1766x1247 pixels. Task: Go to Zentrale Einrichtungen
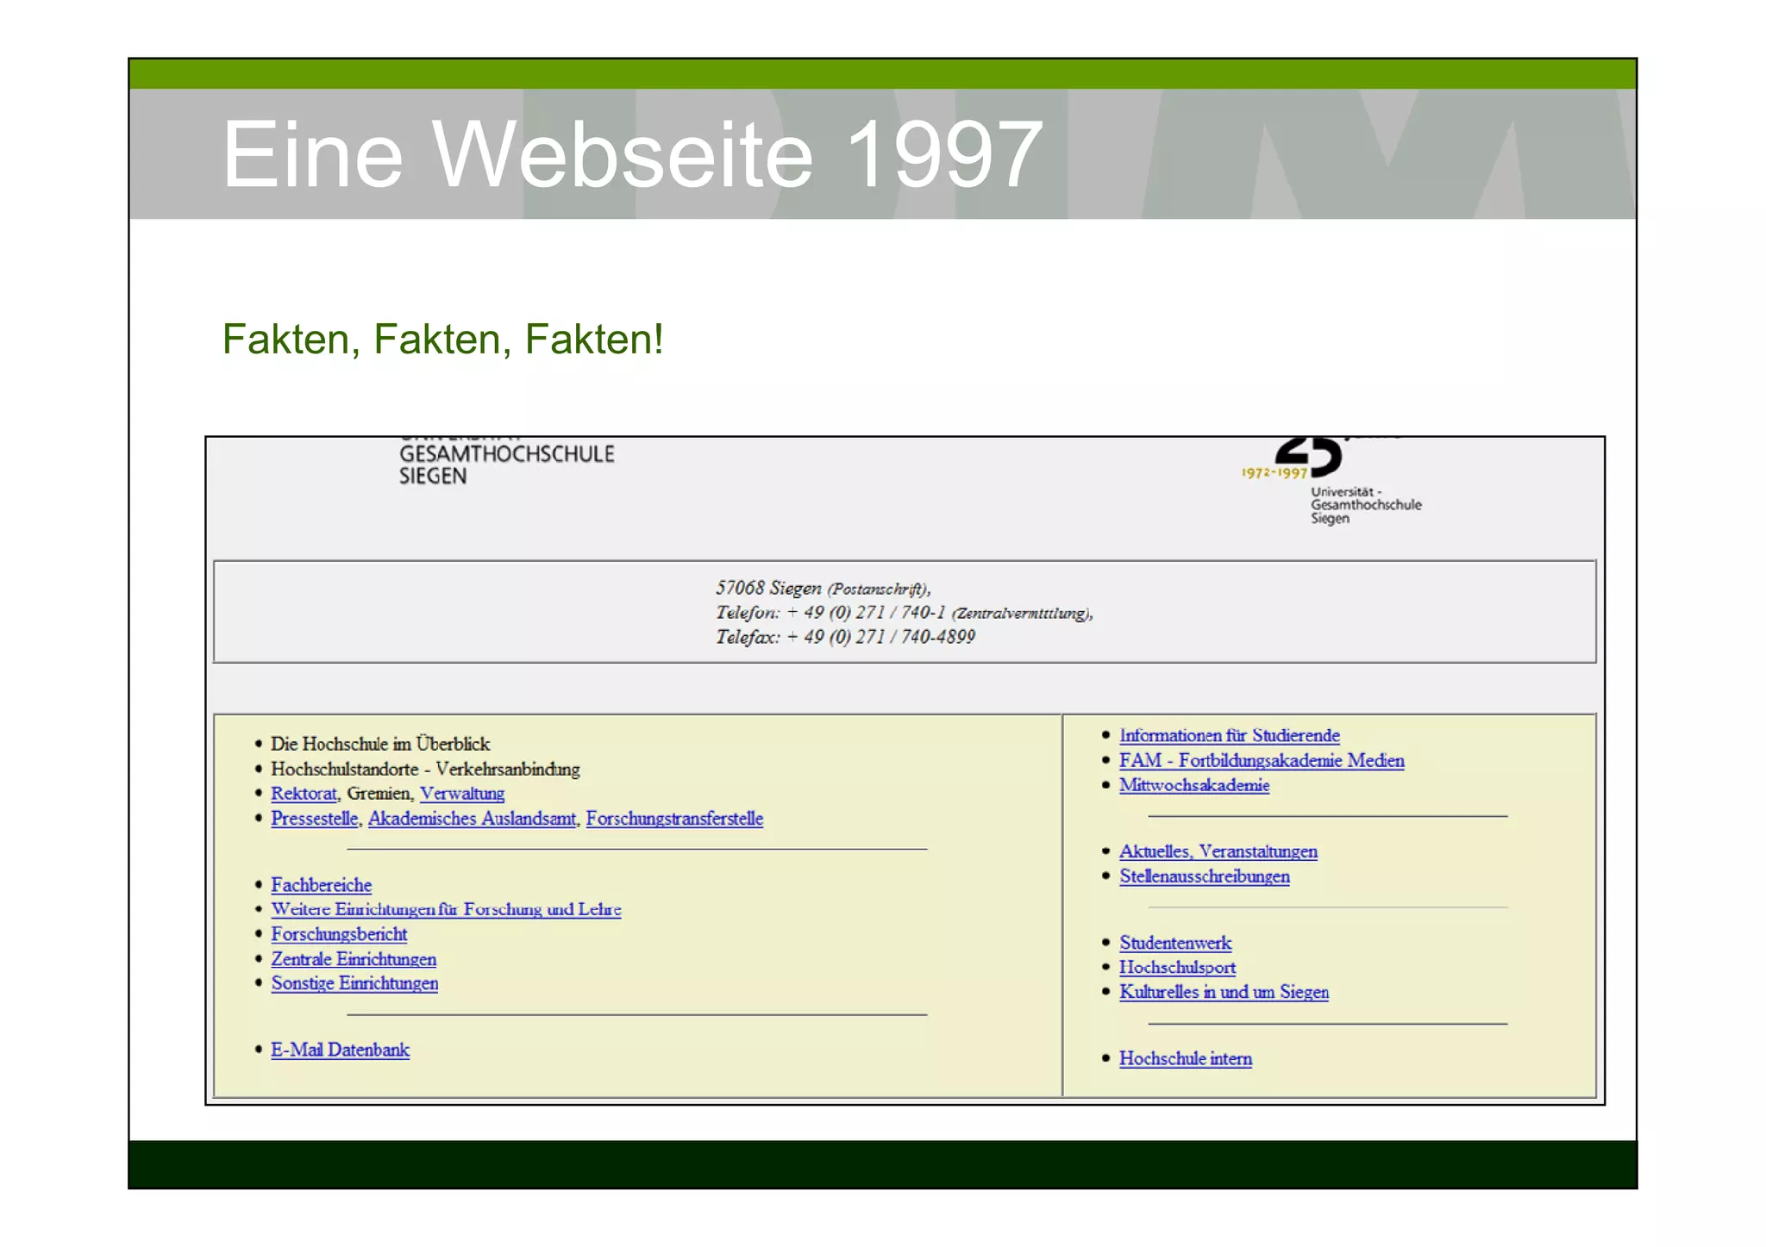(354, 959)
